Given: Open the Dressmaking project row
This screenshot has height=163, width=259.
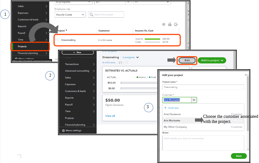Looking at the screenshot, I should (x=117, y=40).
